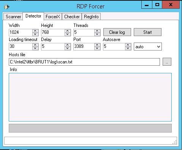This screenshot has width=182, height=150.
Task: Switch to the Scanner tab
Action: click(x=13, y=17)
